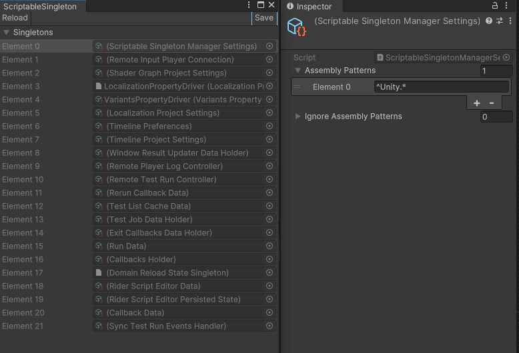Click the minus icon to remove assembly pattern
The height and width of the screenshot is (353, 519).
(x=492, y=103)
